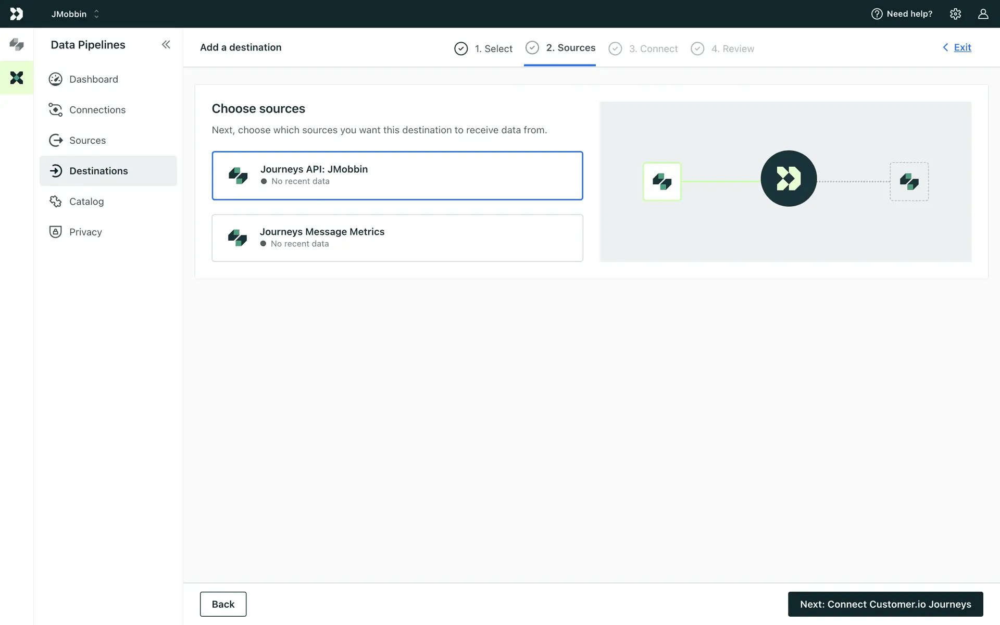1000x625 pixels.
Task: Collapse the Data Pipelines sidebar
Action: point(166,45)
